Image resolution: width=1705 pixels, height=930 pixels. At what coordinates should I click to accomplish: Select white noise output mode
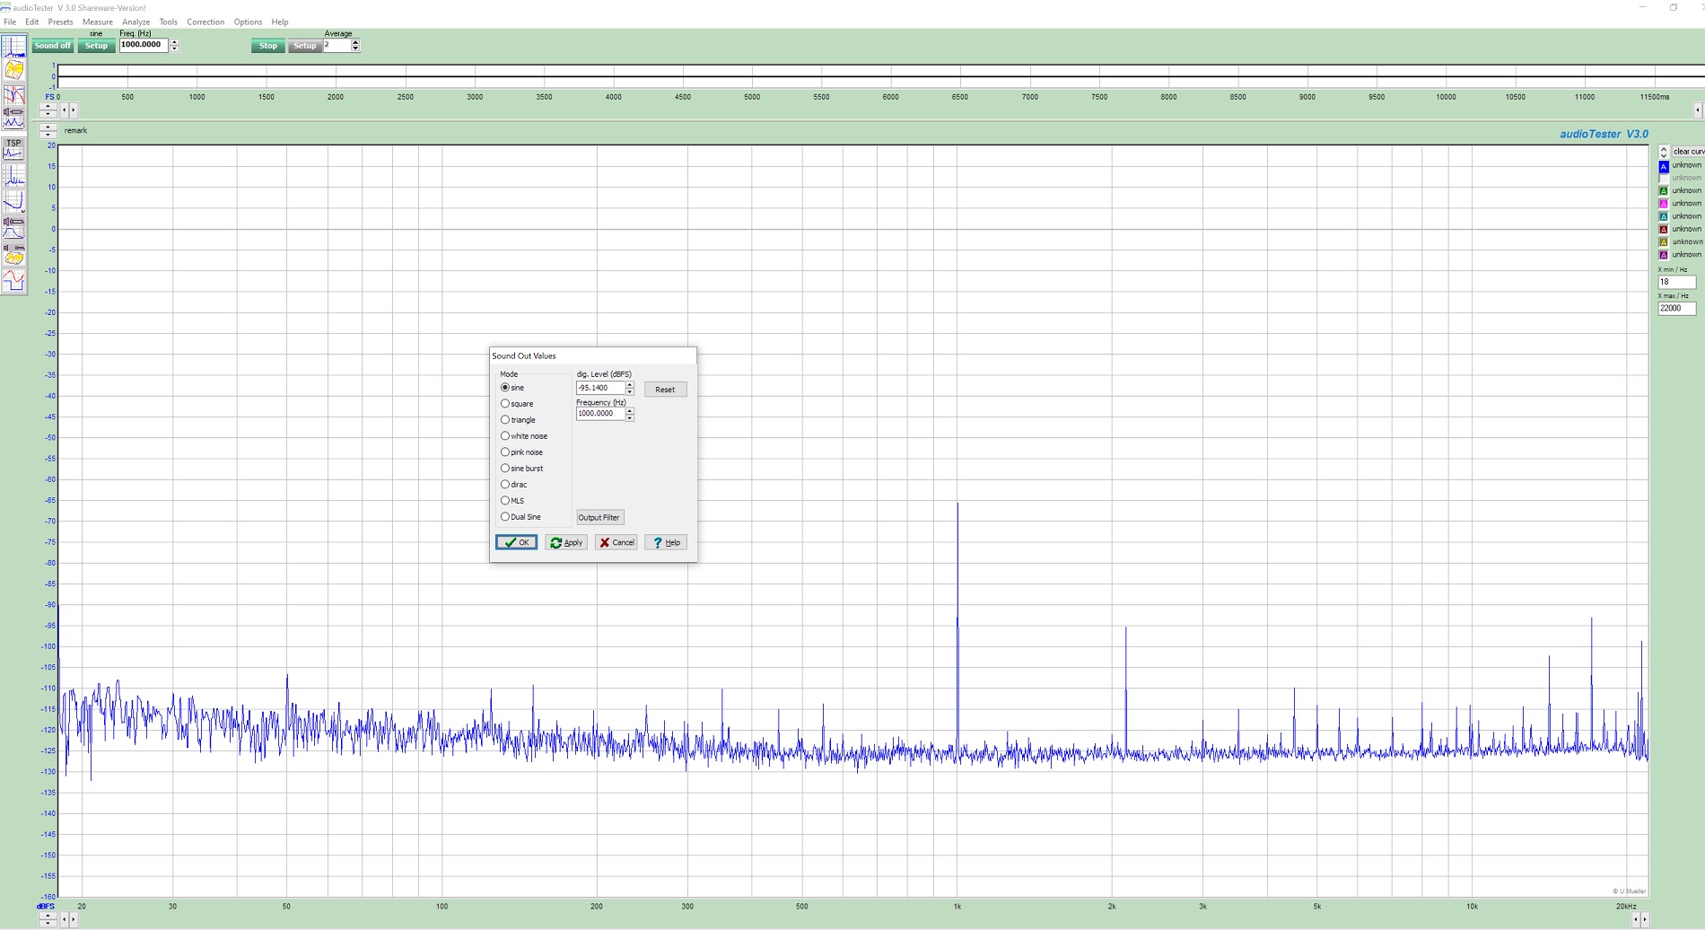click(505, 435)
